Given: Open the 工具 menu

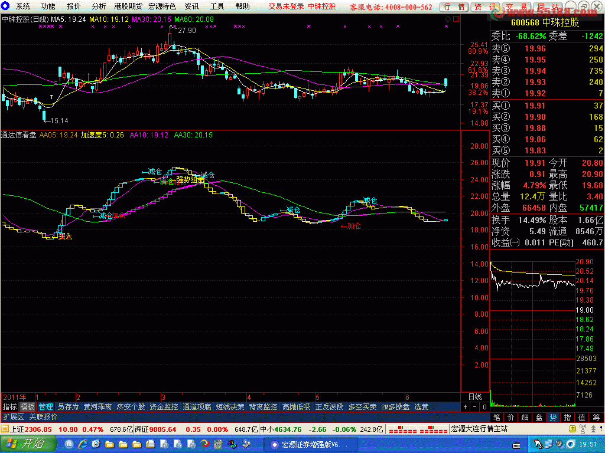Looking at the screenshot, I should coord(217,6).
